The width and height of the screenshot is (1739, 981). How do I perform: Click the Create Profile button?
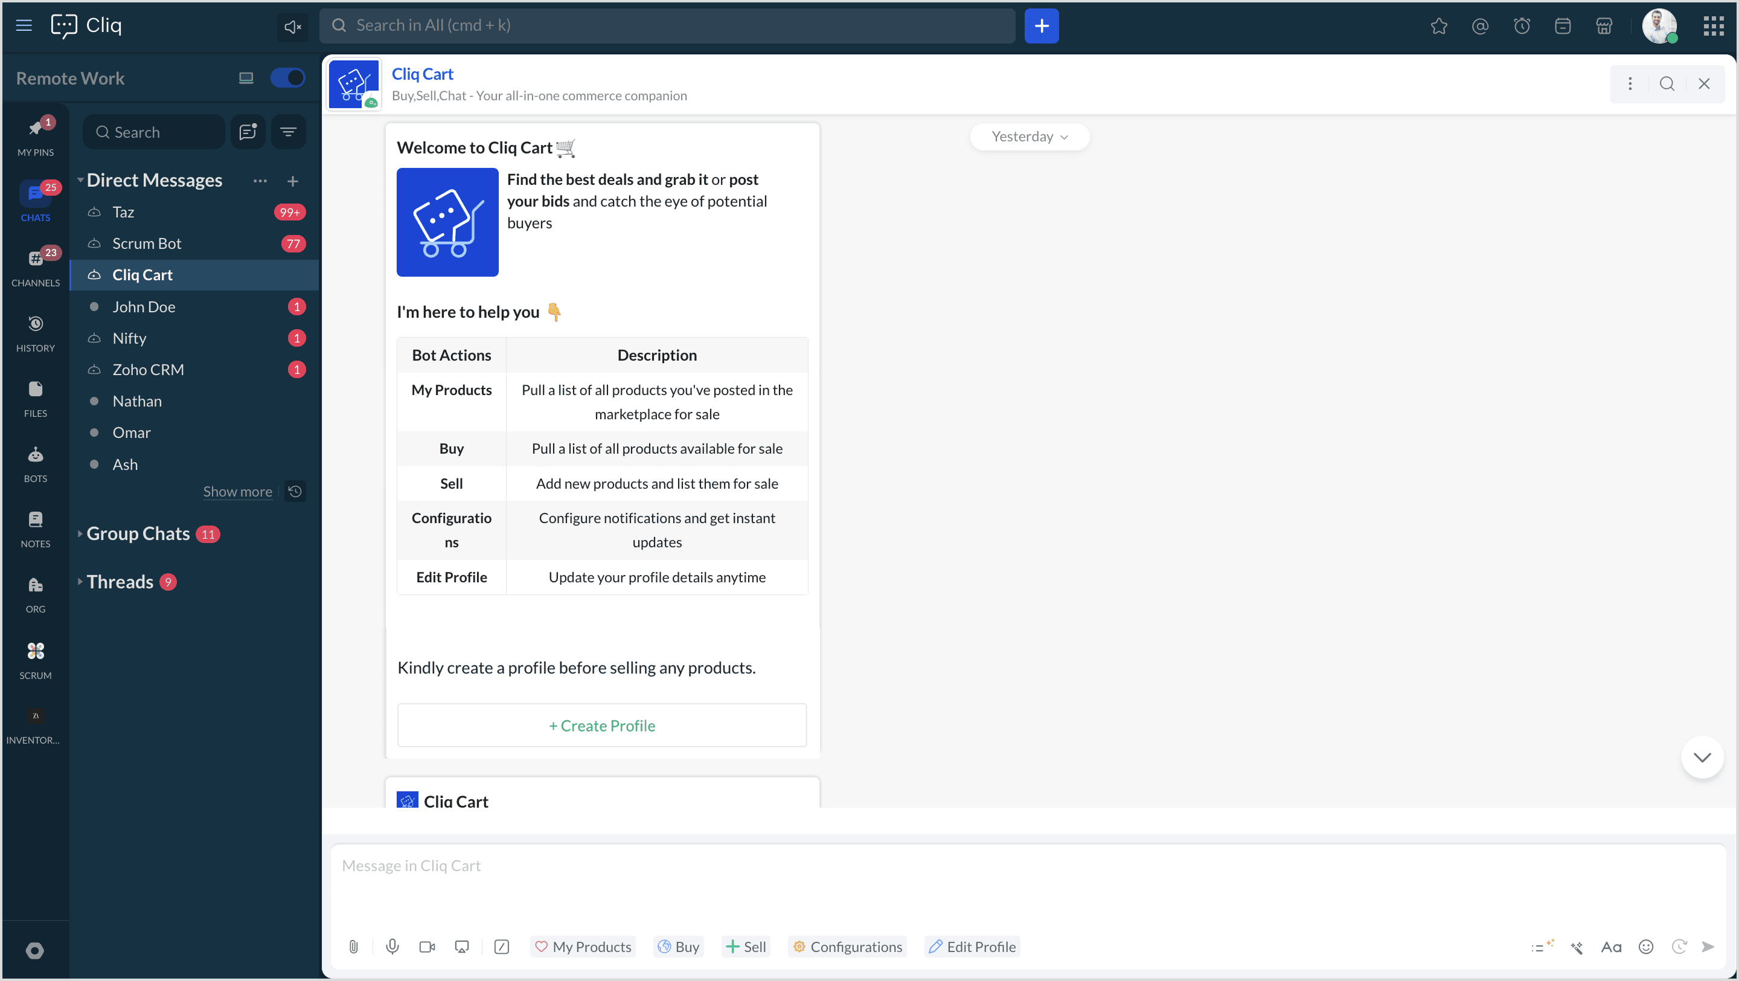[x=601, y=725]
